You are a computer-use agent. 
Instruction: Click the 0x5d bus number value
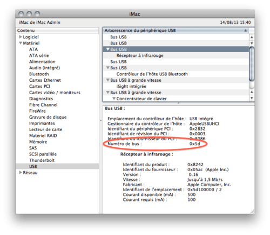pos(194,143)
